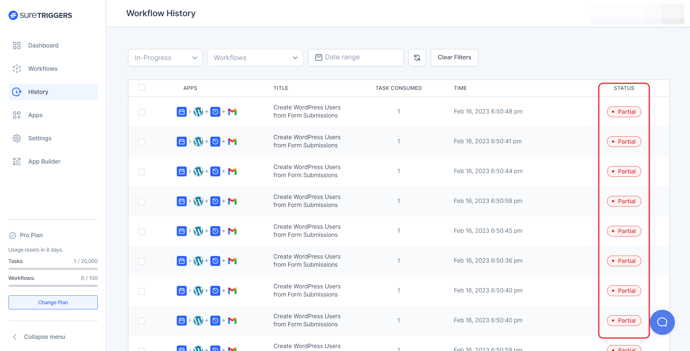
Task: Open the chat support bubble
Action: [x=662, y=322]
